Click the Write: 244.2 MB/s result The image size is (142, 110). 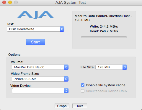point(104,26)
